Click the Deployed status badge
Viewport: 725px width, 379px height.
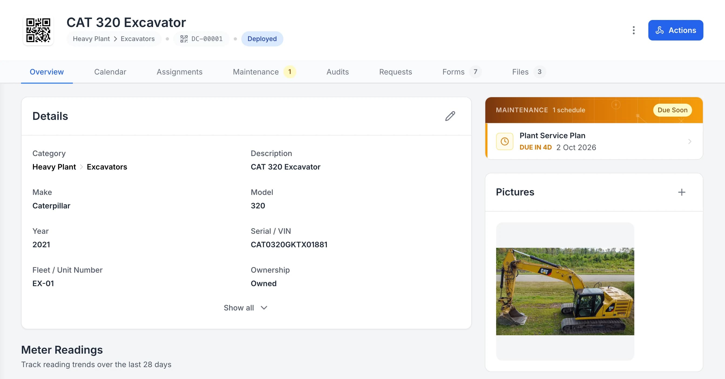coord(262,39)
